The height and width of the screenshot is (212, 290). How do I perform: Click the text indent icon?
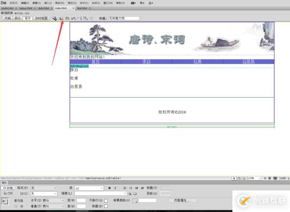tap(142, 188)
